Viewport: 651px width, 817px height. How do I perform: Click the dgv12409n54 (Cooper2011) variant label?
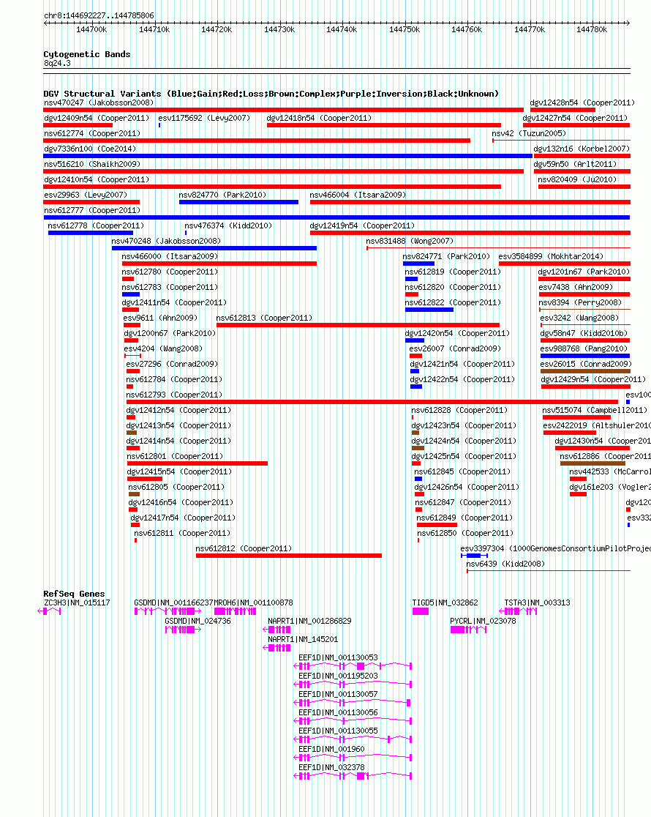pyautogui.click(x=97, y=119)
